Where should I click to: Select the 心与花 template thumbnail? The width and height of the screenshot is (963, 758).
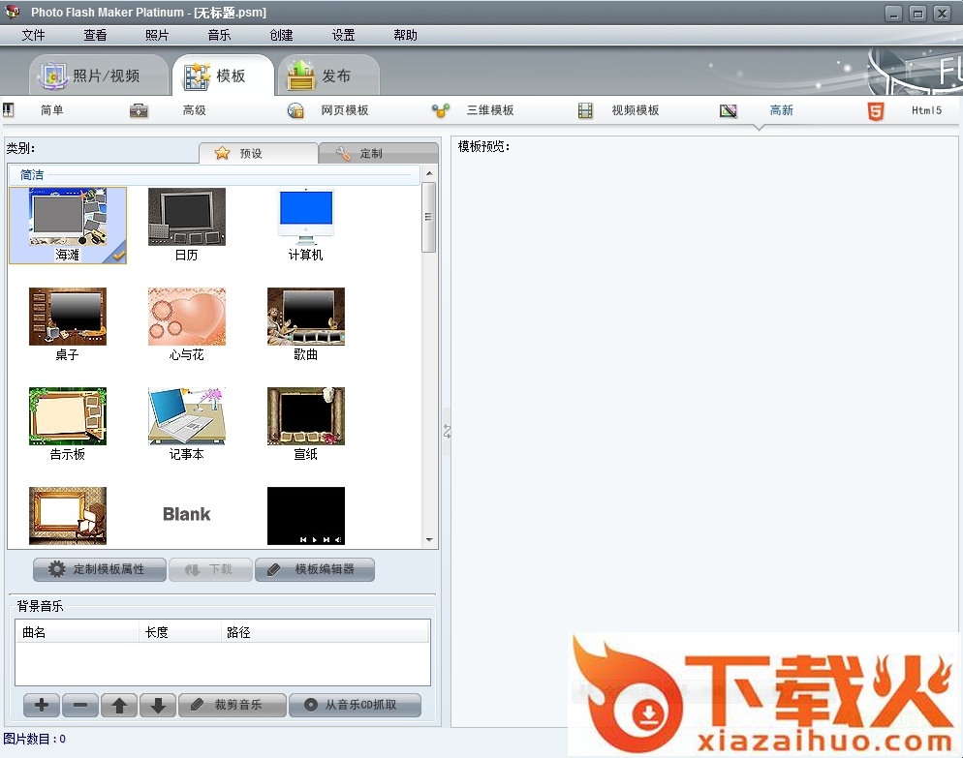pyautogui.click(x=187, y=317)
